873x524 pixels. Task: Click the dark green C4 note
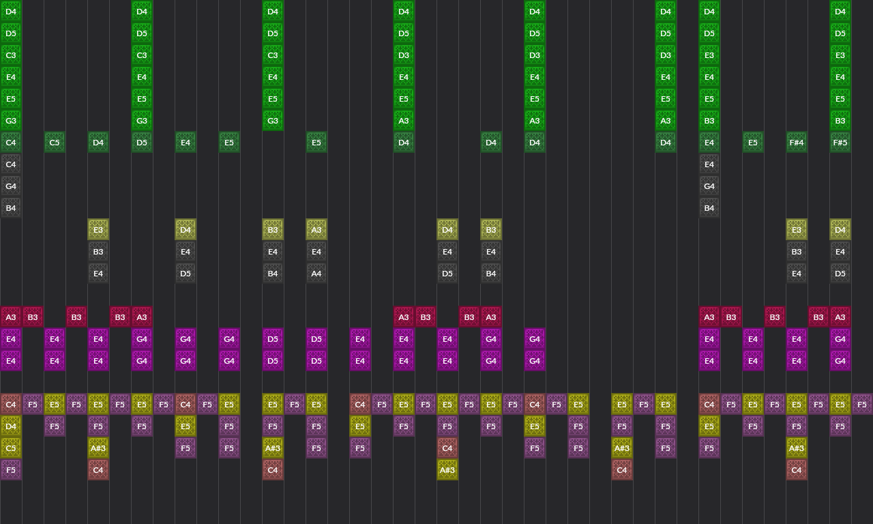[x=11, y=143]
